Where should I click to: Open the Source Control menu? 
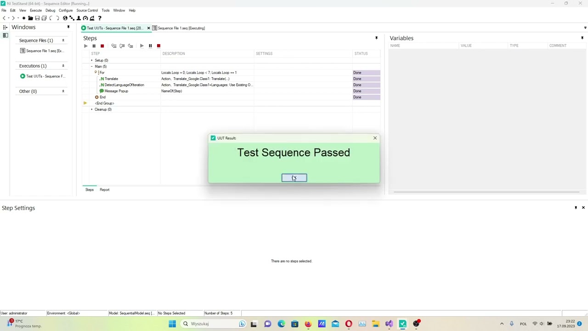(x=87, y=10)
